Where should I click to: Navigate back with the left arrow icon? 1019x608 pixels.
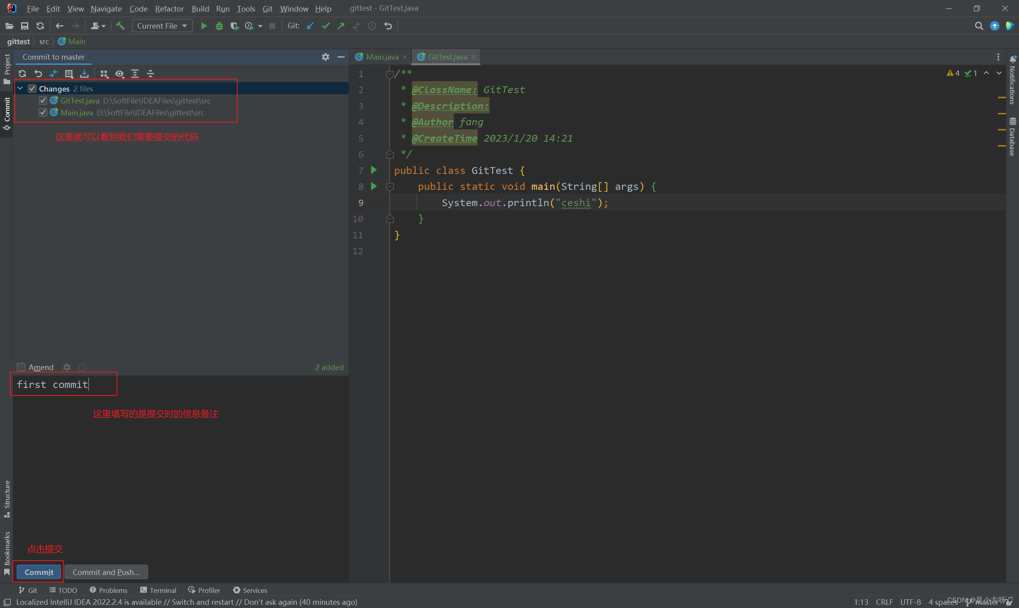59,26
